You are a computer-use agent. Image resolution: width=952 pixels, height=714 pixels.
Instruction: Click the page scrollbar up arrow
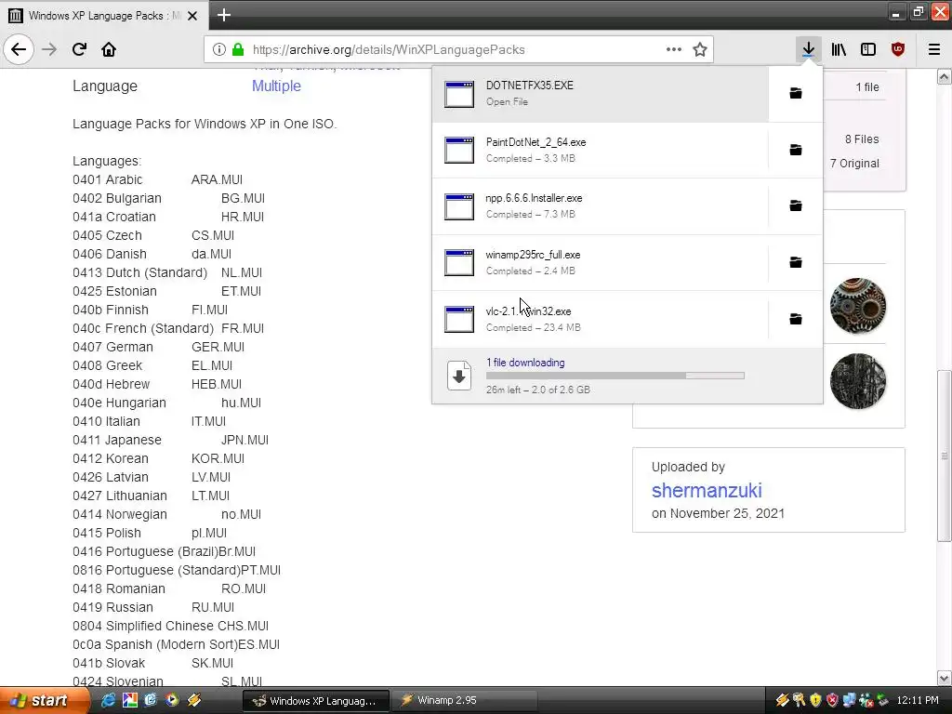(x=945, y=76)
